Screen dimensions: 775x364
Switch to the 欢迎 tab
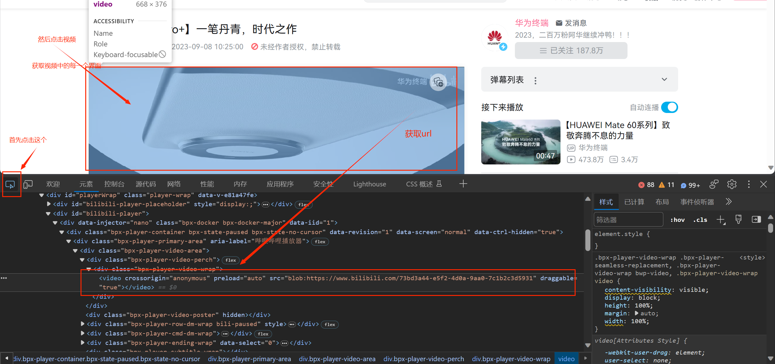click(x=53, y=184)
